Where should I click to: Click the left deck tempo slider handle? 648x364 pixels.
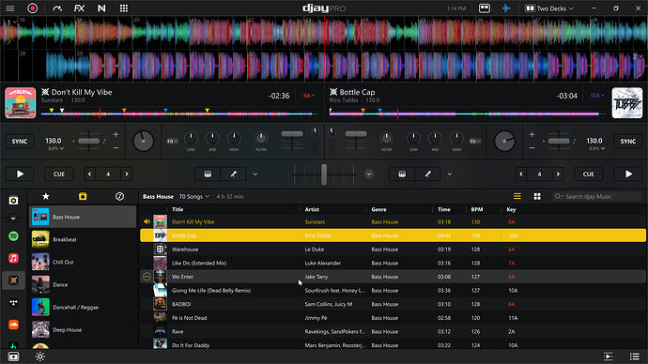pyautogui.click(x=88, y=141)
